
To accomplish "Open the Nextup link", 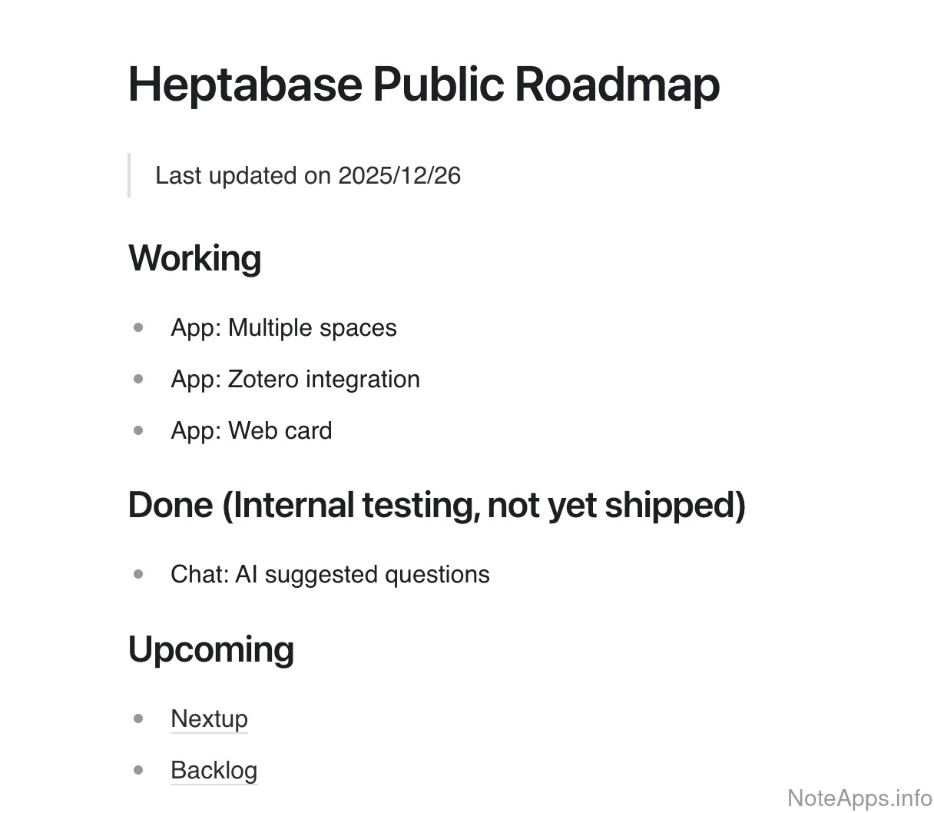I will click(x=209, y=718).
